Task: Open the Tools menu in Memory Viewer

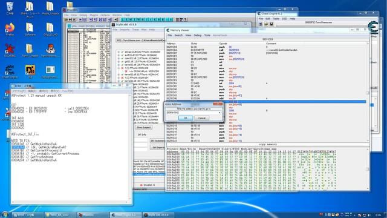Action: [x=207, y=35]
